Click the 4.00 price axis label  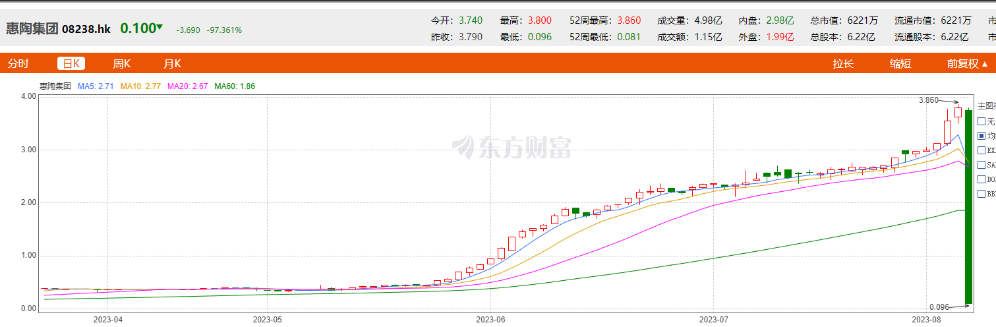pyautogui.click(x=28, y=96)
